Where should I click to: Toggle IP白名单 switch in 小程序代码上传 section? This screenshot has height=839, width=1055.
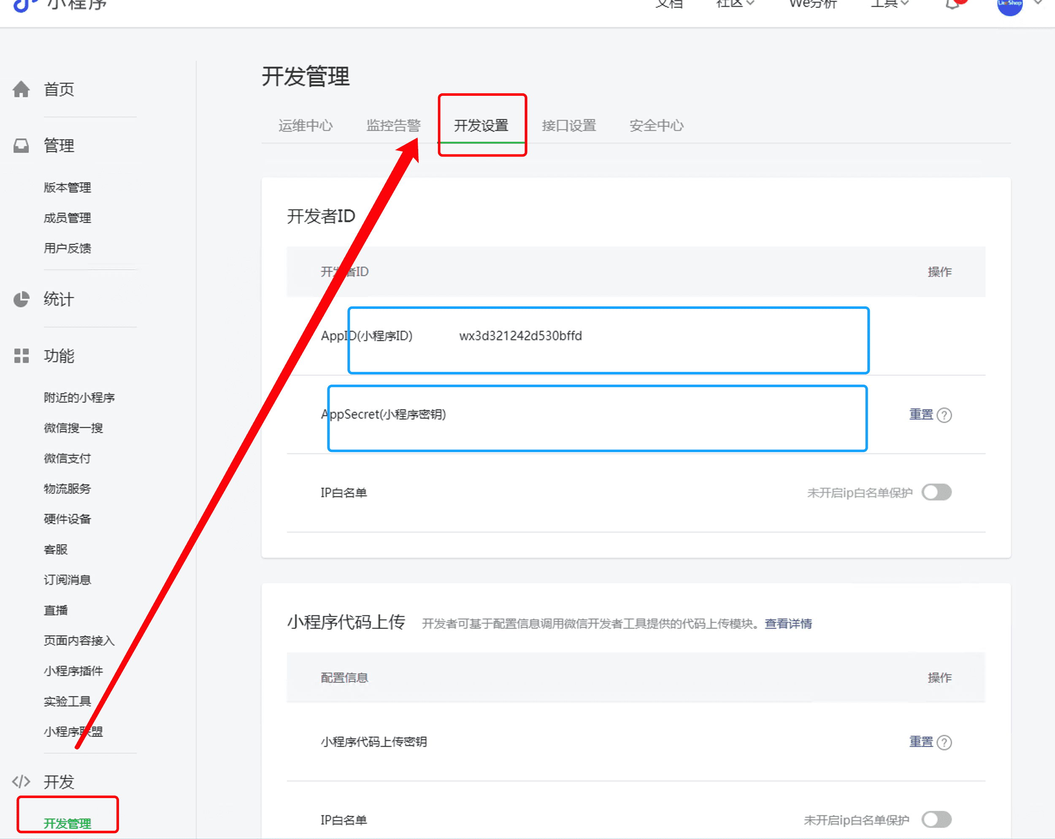click(936, 820)
